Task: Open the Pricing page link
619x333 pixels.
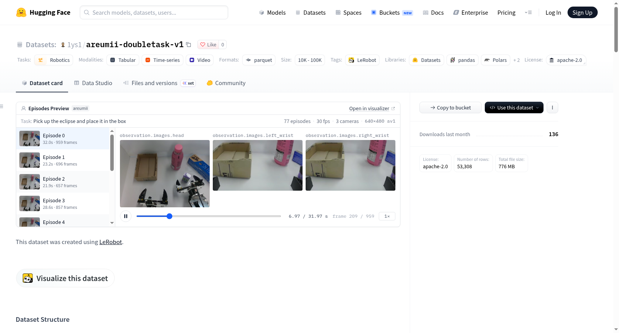Action: click(506, 12)
